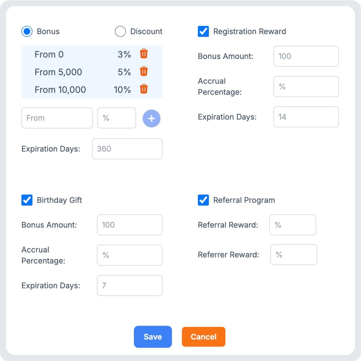
Task: Click the 'From' input field
Action: [x=57, y=118]
